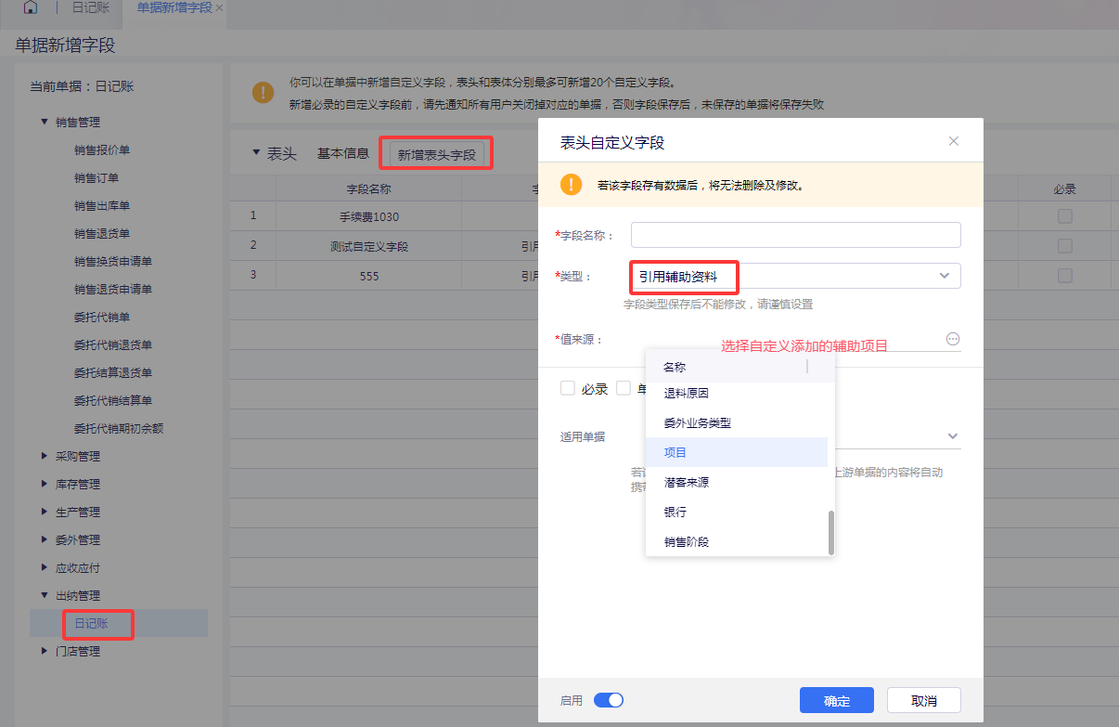Click the dropdown list scrollbar thumb

click(x=831, y=531)
